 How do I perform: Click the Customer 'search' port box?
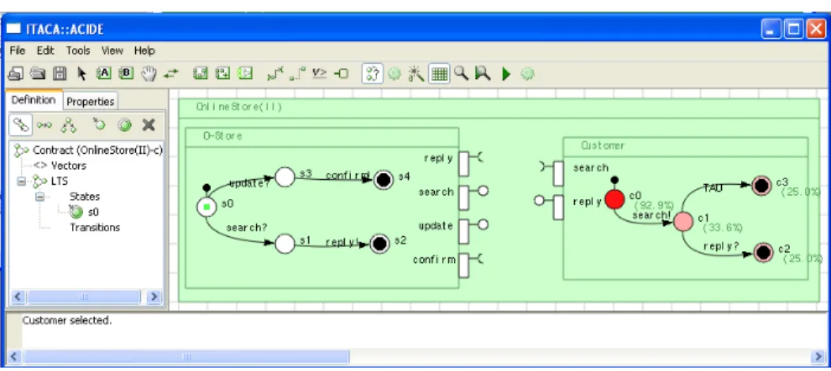[558, 174]
